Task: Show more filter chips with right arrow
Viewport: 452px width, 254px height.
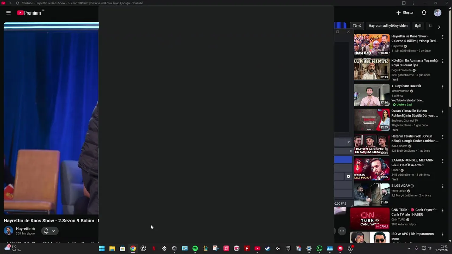Action: (439, 27)
